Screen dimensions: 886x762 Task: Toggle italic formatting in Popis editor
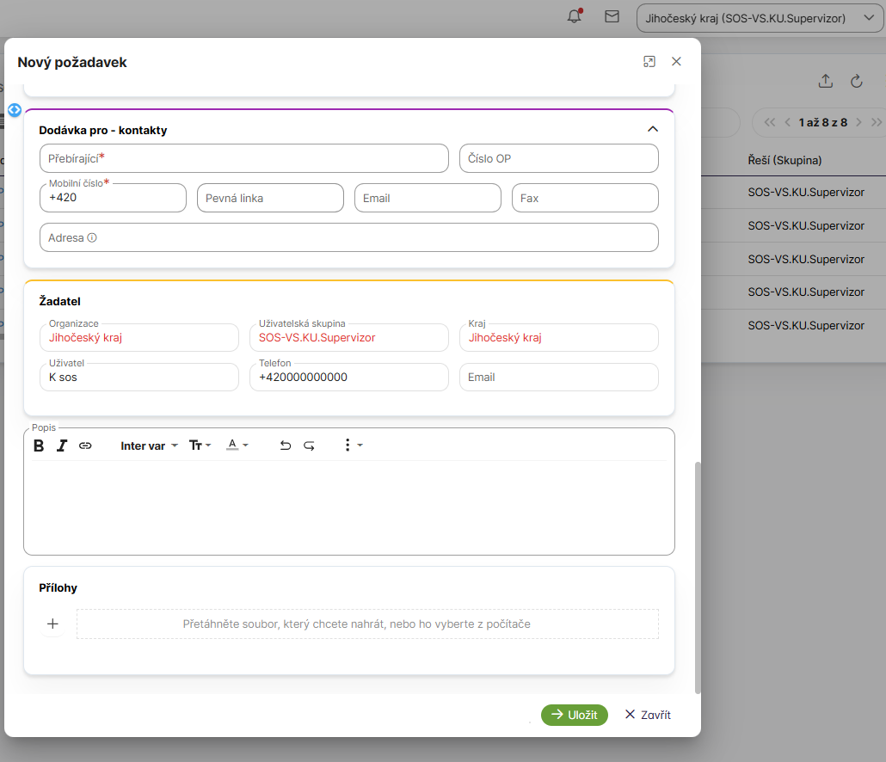pyautogui.click(x=62, y=446)
